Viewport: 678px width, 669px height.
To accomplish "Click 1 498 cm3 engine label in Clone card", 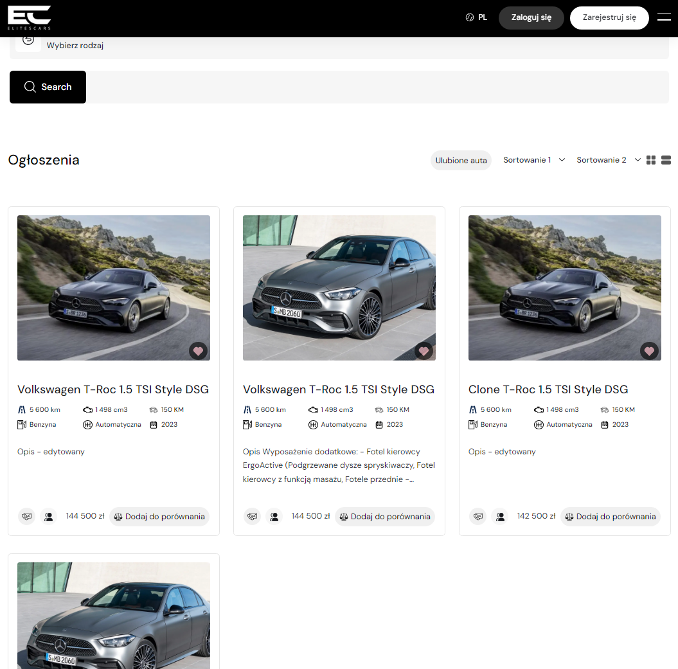I will pos(562,409).
